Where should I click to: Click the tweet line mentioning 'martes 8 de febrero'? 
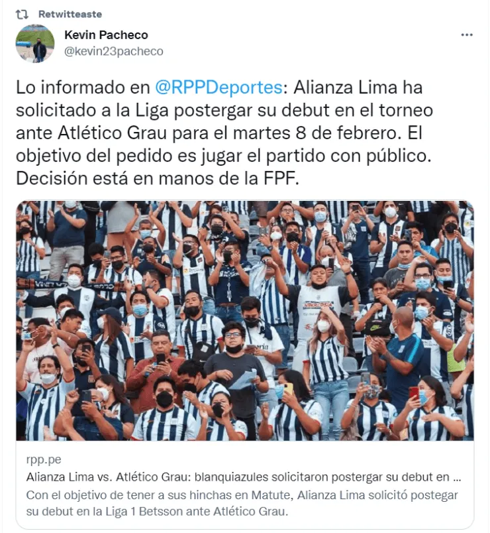pos(219,133)
